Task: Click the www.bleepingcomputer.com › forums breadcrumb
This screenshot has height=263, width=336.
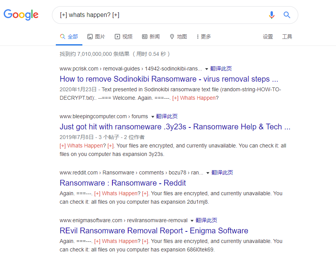Action: 104,116
